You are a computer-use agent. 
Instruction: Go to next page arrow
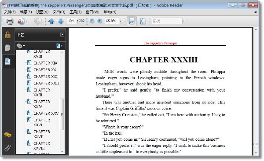pos(61,21)
